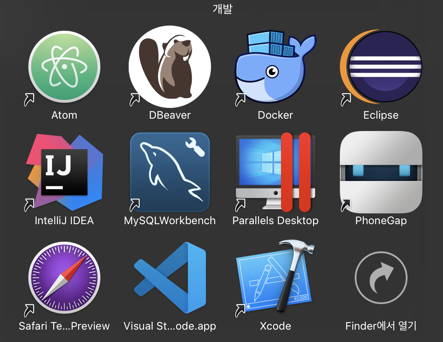Click the Open in Finder arrow icon
This screenshot has height=342, width=443.
click(381, 278)
